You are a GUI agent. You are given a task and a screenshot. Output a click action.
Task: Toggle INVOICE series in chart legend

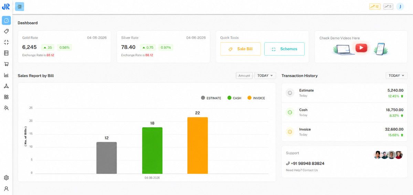coord(256,98)
